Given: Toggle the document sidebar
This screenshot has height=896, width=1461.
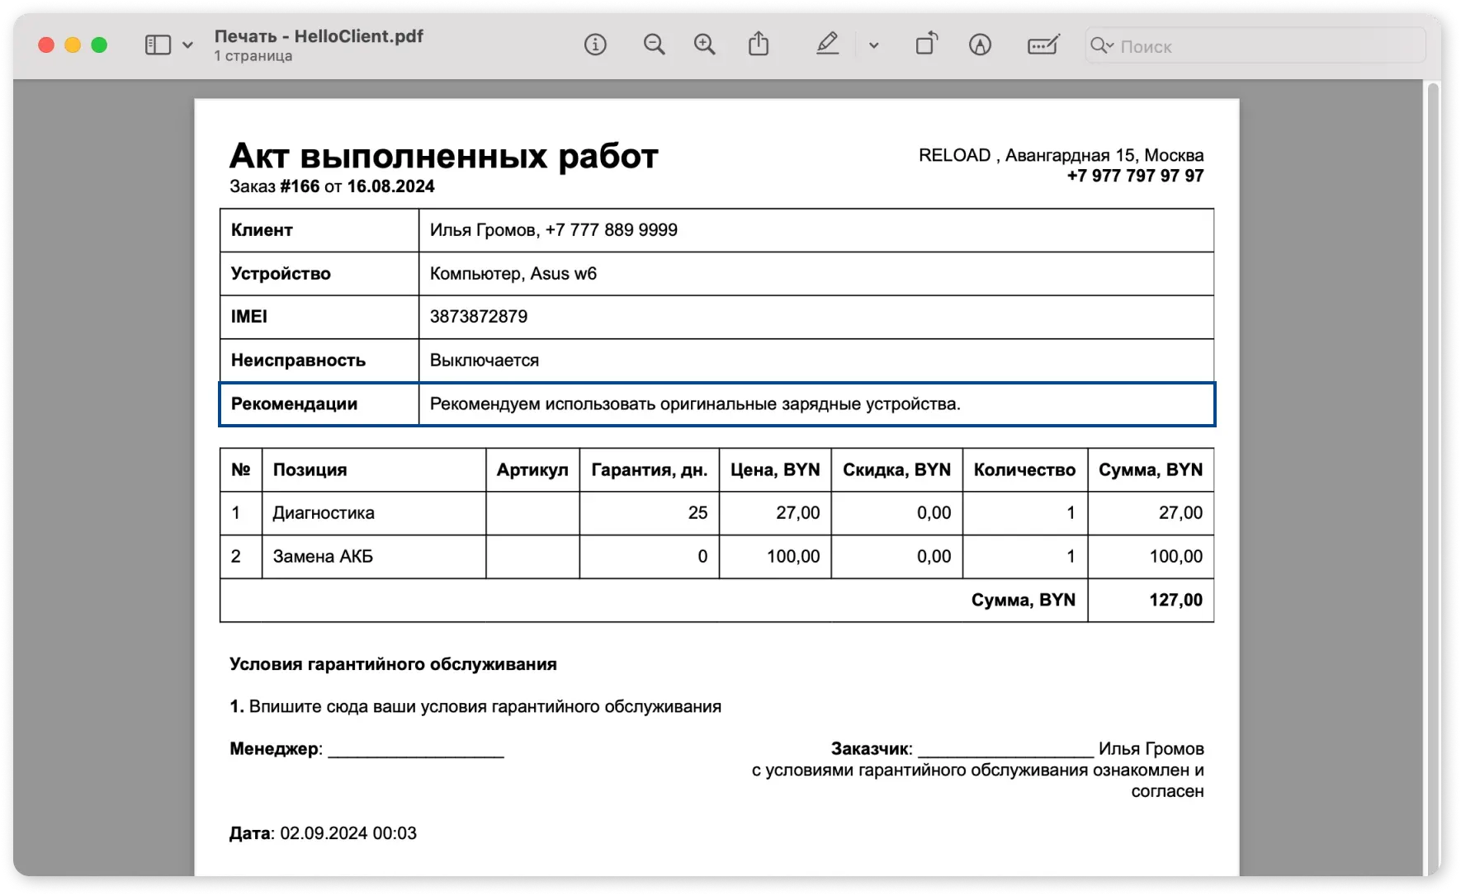Looking at the screenshot, I should coord(157,45).
